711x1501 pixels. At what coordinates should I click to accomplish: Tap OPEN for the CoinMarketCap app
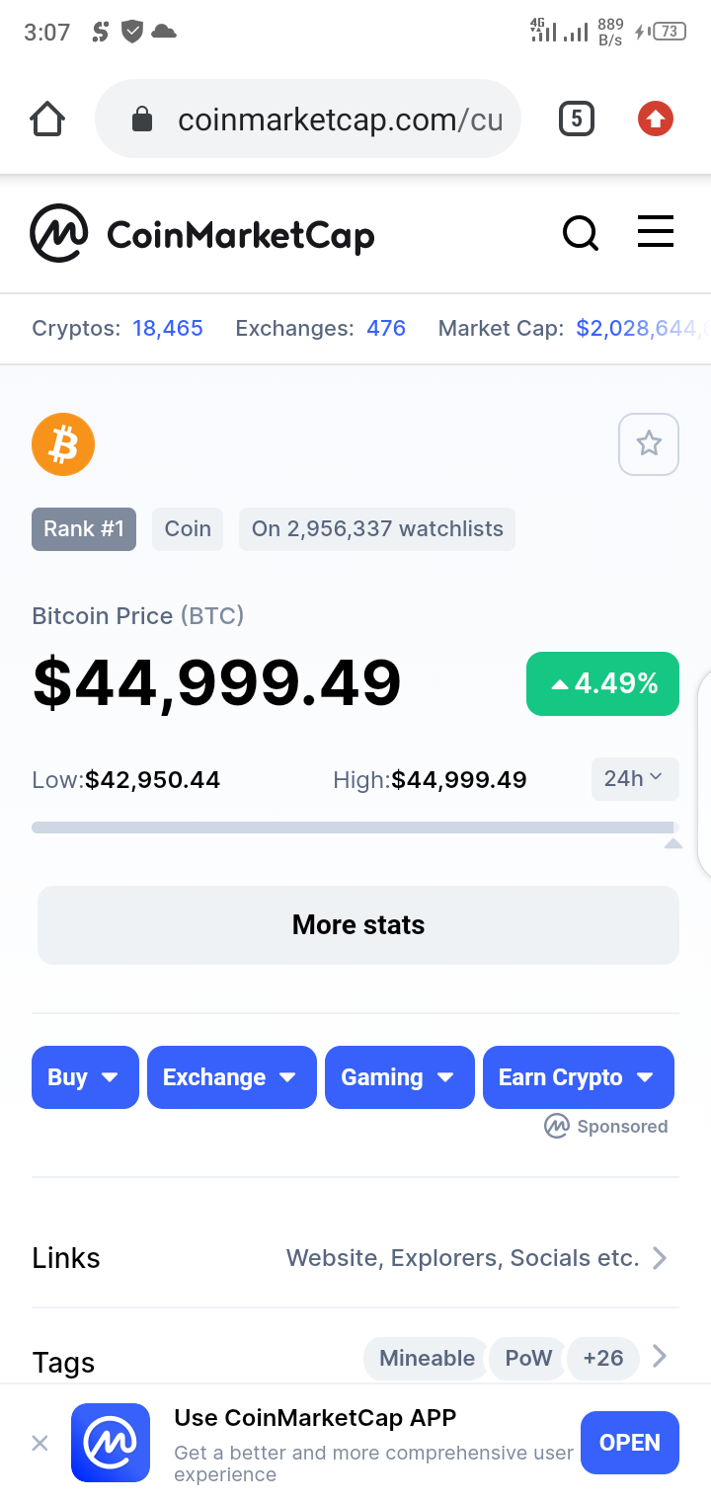[630, 1443]
